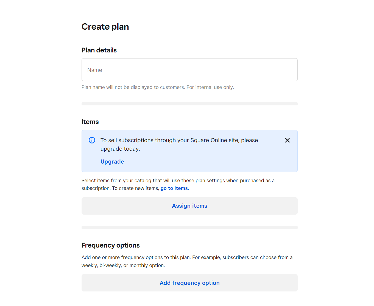Click the 'To sell subscriptions' banner message
The width and height of the screenshot is (374, 306).
[x=179, y=144]
